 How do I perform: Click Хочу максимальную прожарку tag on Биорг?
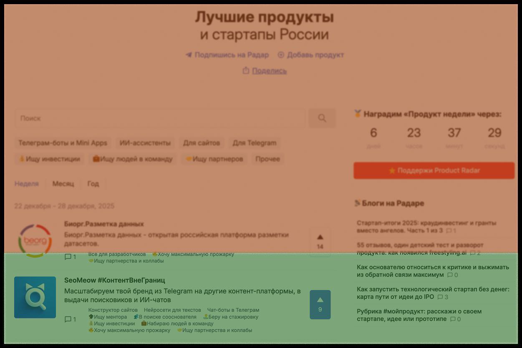click(x=193, y=254)
